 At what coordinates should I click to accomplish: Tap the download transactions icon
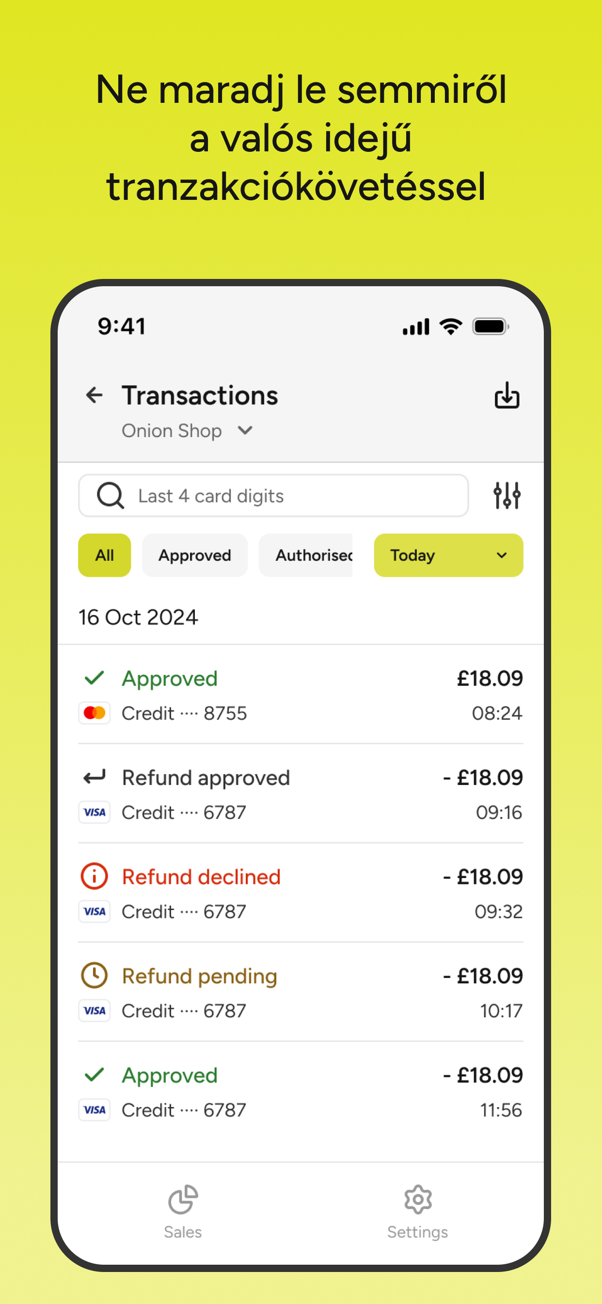[x=507, y=395]
